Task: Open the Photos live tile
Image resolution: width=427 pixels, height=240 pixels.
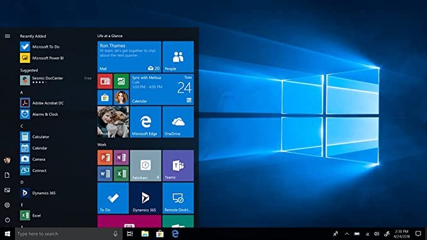Action: pyautogui.click(x=113, y=122)
